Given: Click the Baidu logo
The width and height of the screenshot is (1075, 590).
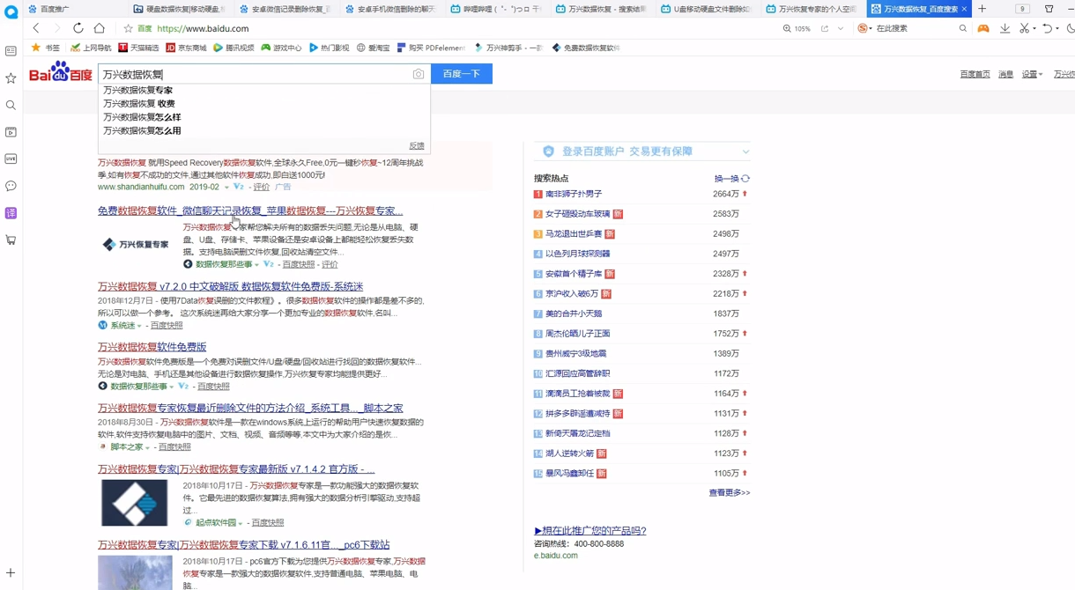Looking at the screenshot, I should (x=60, y=73).
